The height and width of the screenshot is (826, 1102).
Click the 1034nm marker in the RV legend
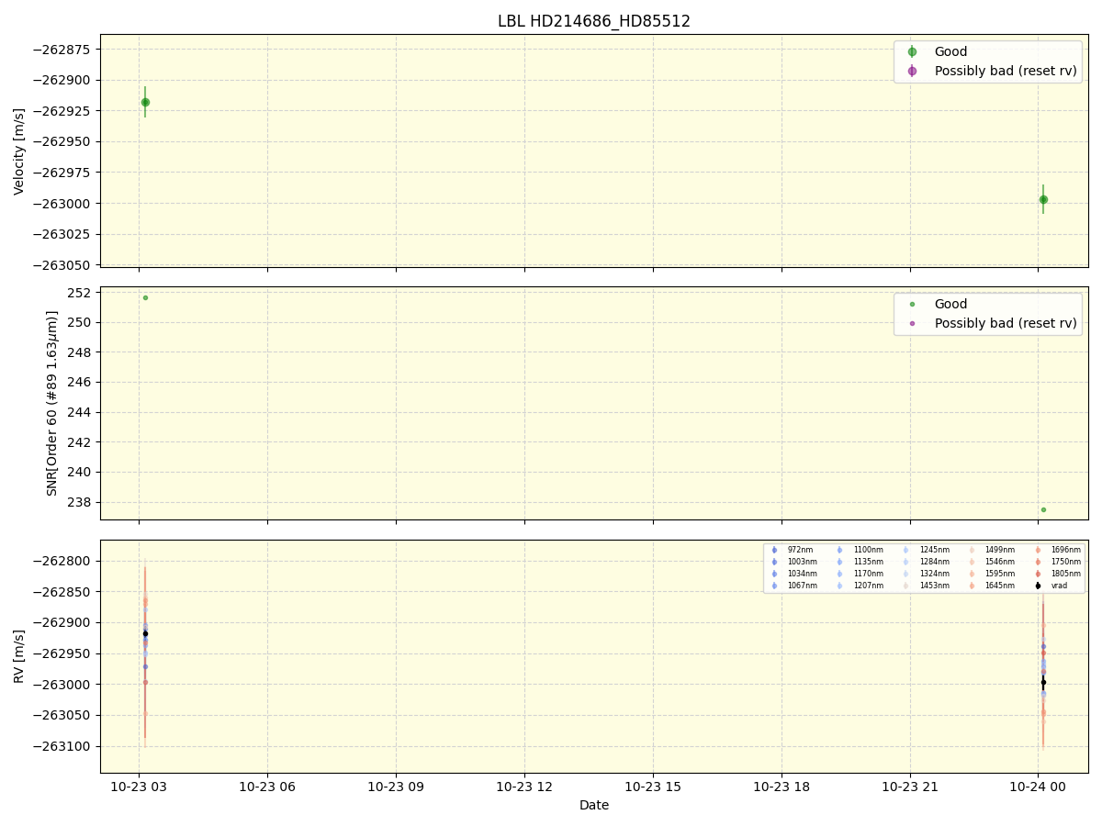pos(774,574)
